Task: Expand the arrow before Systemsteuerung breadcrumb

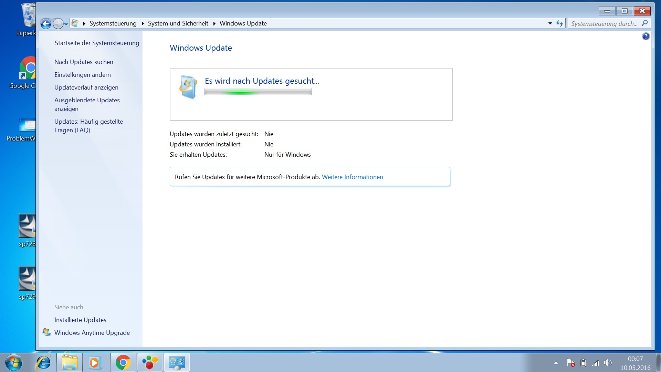Action: (84, 23)
